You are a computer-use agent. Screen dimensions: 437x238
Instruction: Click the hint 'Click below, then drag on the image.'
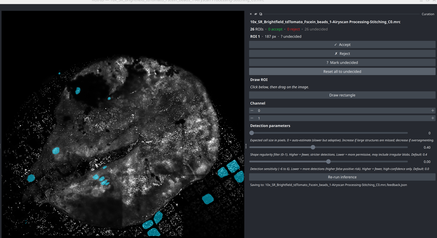[279, 87]
